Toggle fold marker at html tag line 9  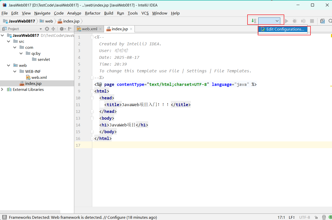[92, 91]
